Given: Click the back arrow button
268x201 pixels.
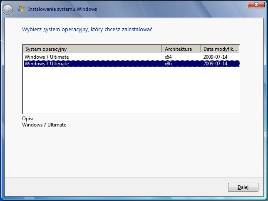Looking at the screenshot, I should [x=7, y=10].
